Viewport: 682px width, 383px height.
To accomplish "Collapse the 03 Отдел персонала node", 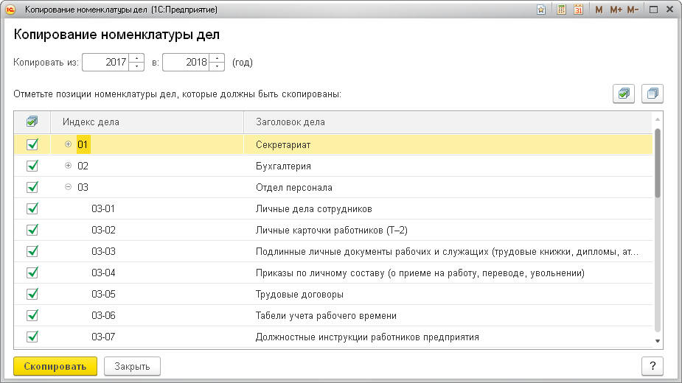I will (68, 186).
